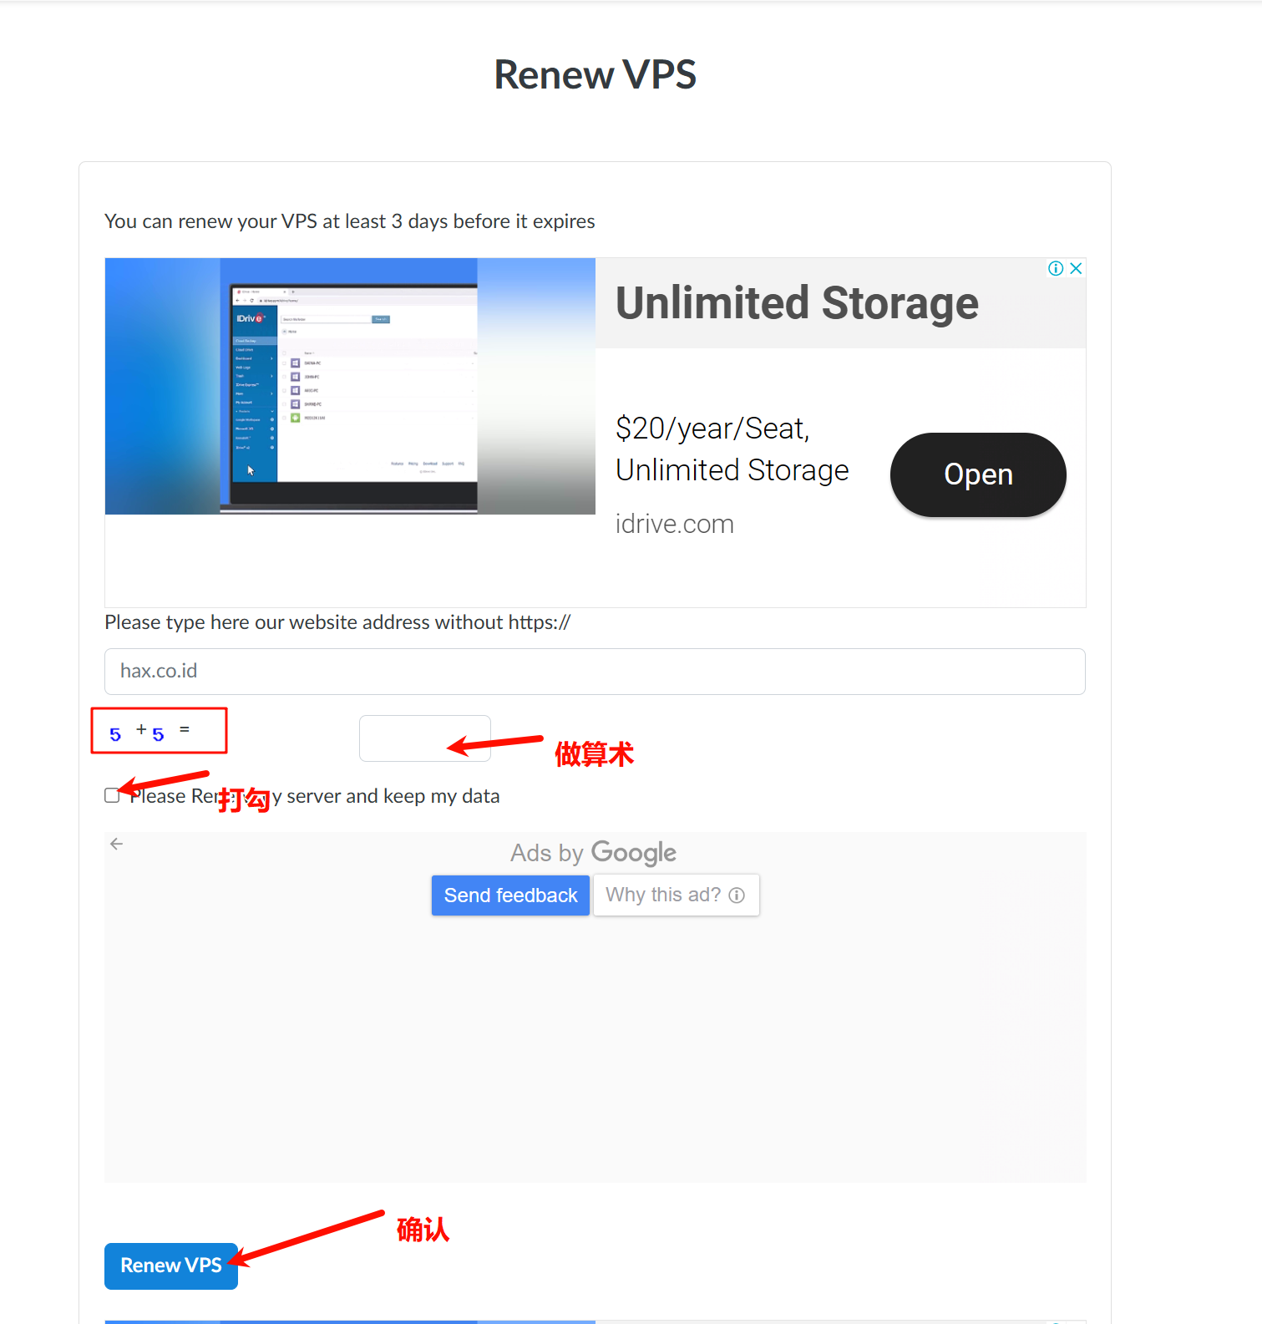Click the Ads by Google label
Viewport: 1262px width, 1324px height.
593,853
